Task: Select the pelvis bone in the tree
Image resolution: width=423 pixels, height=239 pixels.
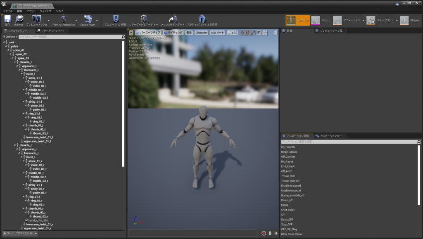Action: 14,46
